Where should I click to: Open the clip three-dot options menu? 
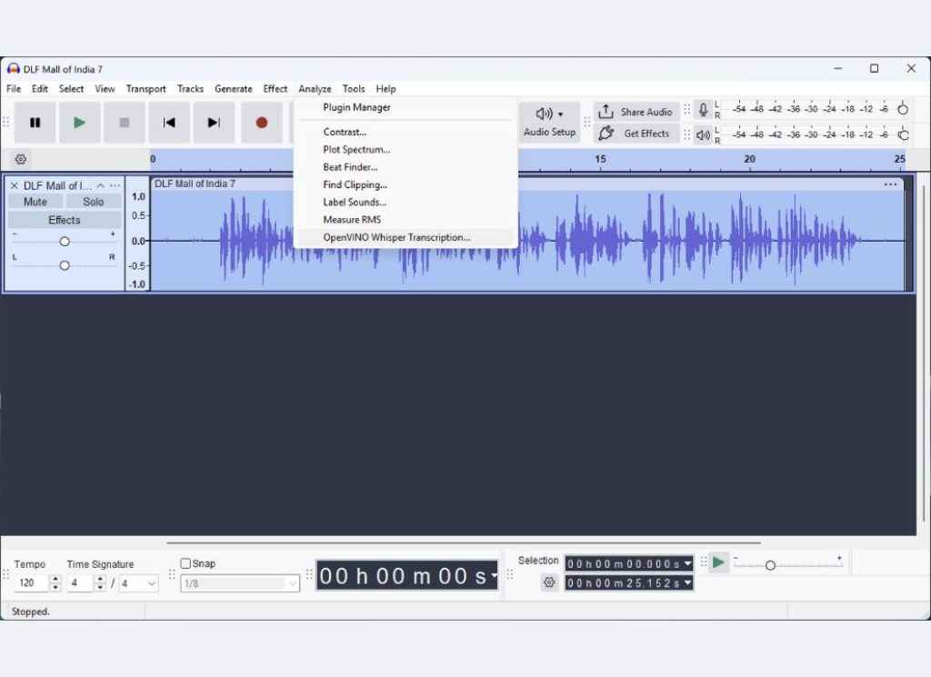pos(890,184)
